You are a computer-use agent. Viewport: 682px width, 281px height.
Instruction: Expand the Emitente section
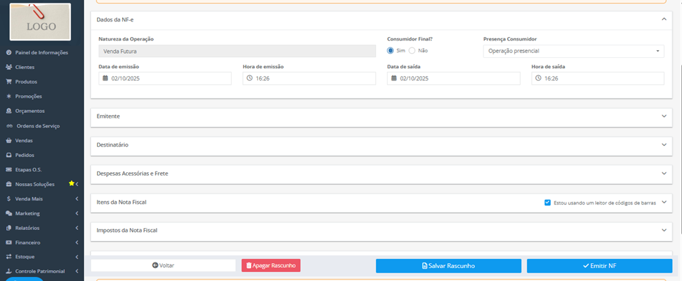381,117
